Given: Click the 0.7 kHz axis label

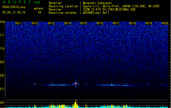Looking at the screenshot, I should tap(2, 89).
